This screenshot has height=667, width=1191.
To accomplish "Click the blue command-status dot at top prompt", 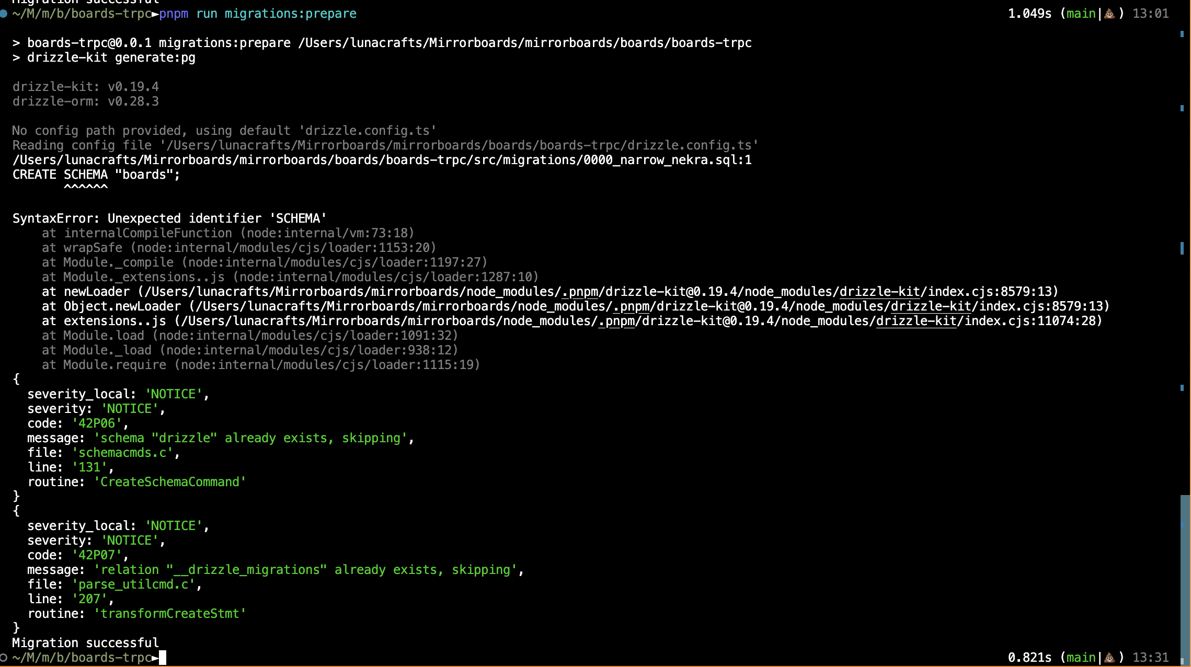I will (4, 14).
